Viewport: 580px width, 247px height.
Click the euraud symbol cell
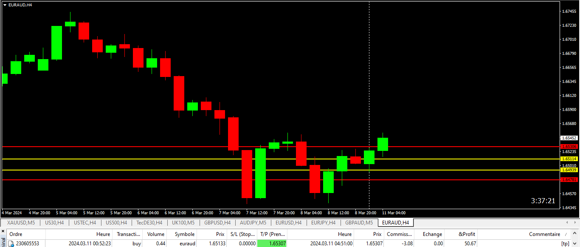point(187,244)
